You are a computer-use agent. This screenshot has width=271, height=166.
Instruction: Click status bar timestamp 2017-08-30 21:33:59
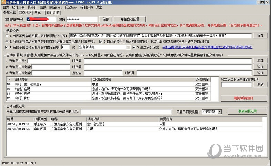click(19, 163)
